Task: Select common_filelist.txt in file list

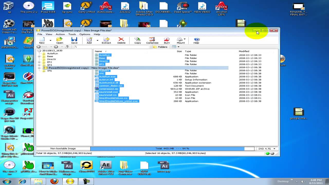Action: 111,86
